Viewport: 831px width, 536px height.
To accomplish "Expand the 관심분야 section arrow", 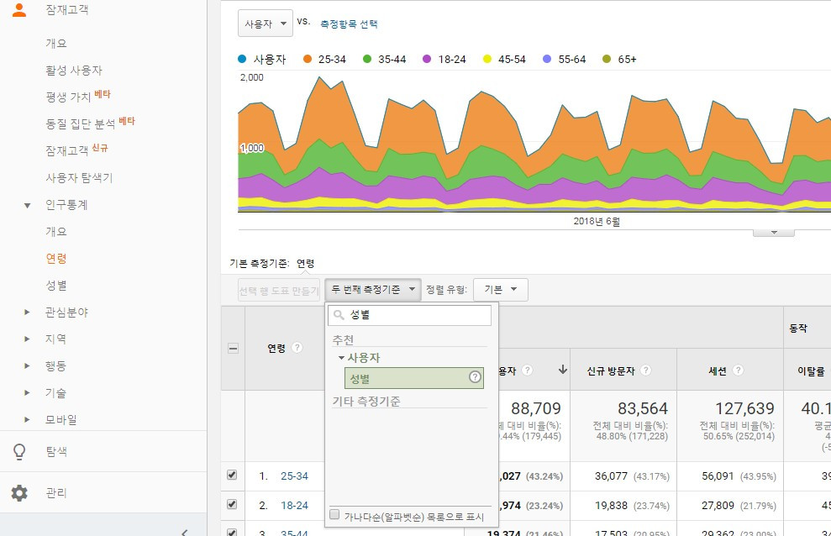I will click(27, 312).
